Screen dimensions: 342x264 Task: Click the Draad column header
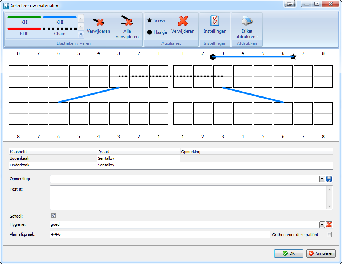(139, 152)
